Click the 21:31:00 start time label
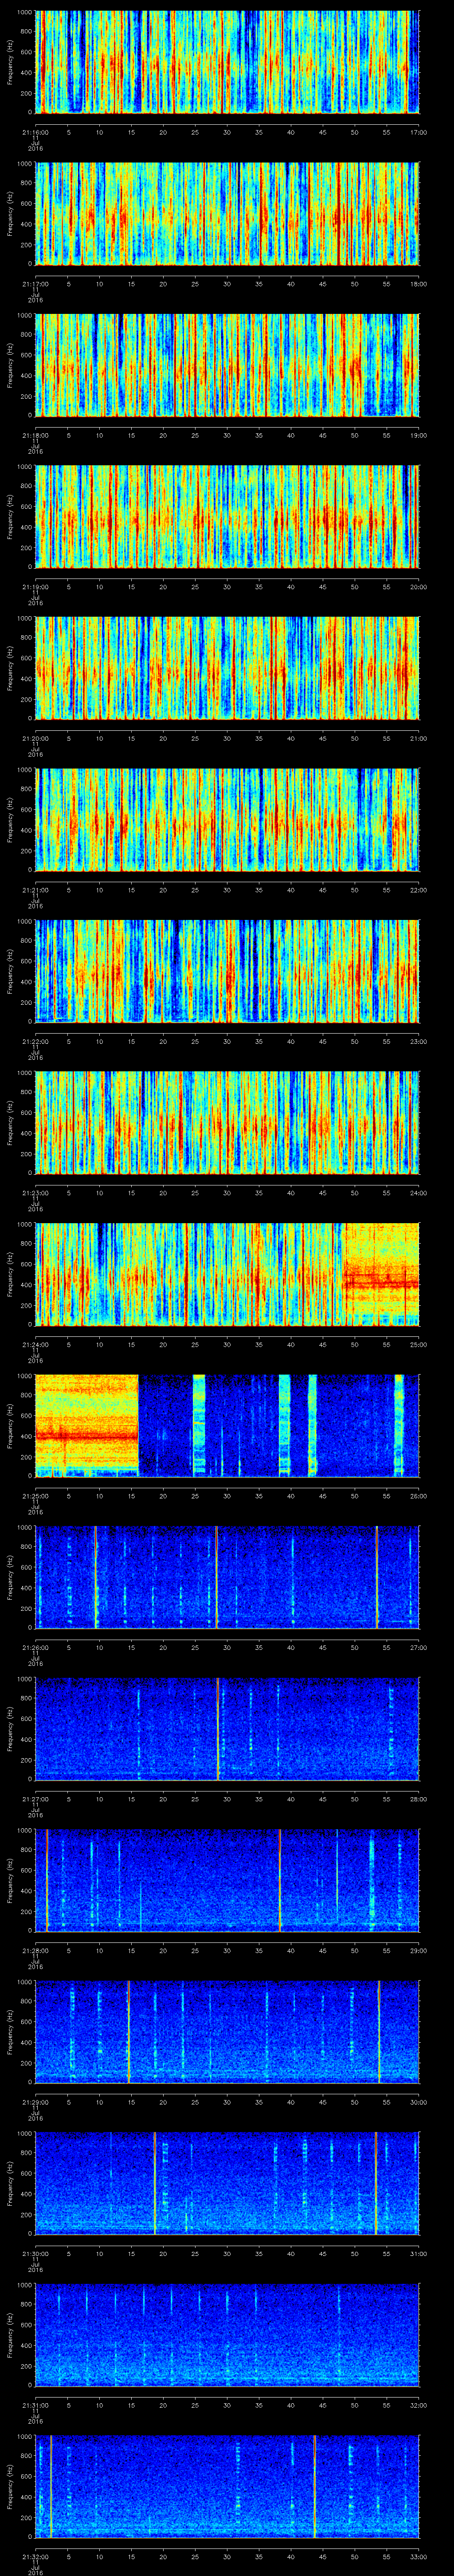Screen dimensions: 454x2576 click(35, 2405)
